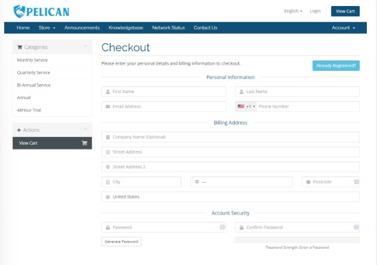Click the Generate Password button
The height and width of the screenshot is (265, 377).
[x=121, y=241]
